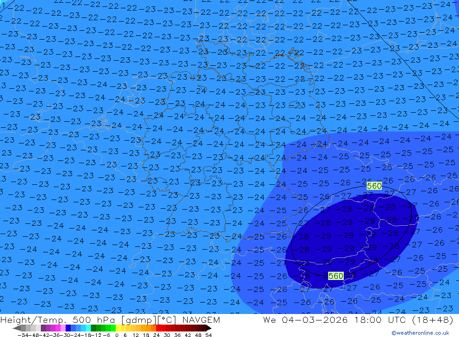Click the '[°C]' unit text in the title
The height and width of the screenshot is (337, 459).
tap(167, 320)
